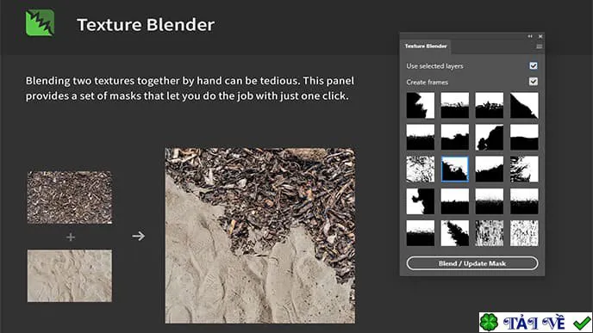Use the bark-streak third mask, bottom row
The image size is (593, 333).
tap(489, 233)
